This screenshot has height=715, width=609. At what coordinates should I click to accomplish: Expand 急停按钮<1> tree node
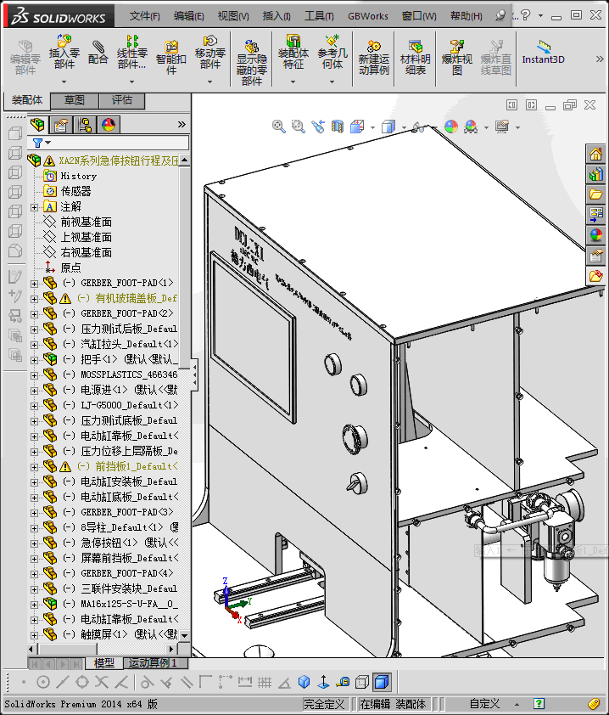tap(34, 543)
